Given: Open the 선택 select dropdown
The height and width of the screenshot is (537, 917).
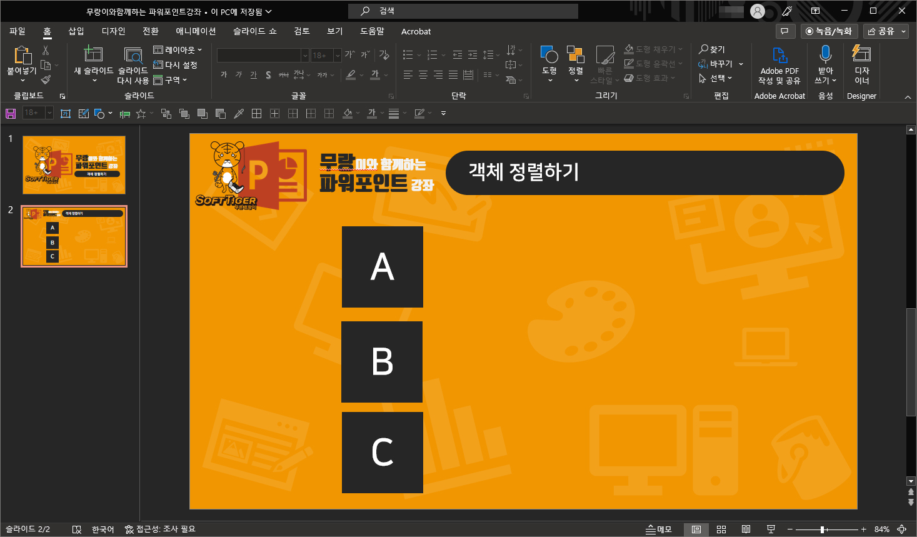Looking at the screenshot, I should coord(715,78).
